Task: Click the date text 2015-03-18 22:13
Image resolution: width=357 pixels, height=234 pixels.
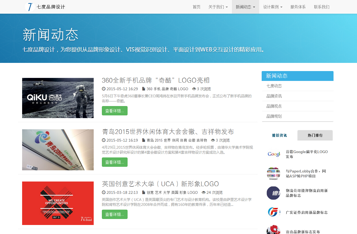Action: coord(122,192)
